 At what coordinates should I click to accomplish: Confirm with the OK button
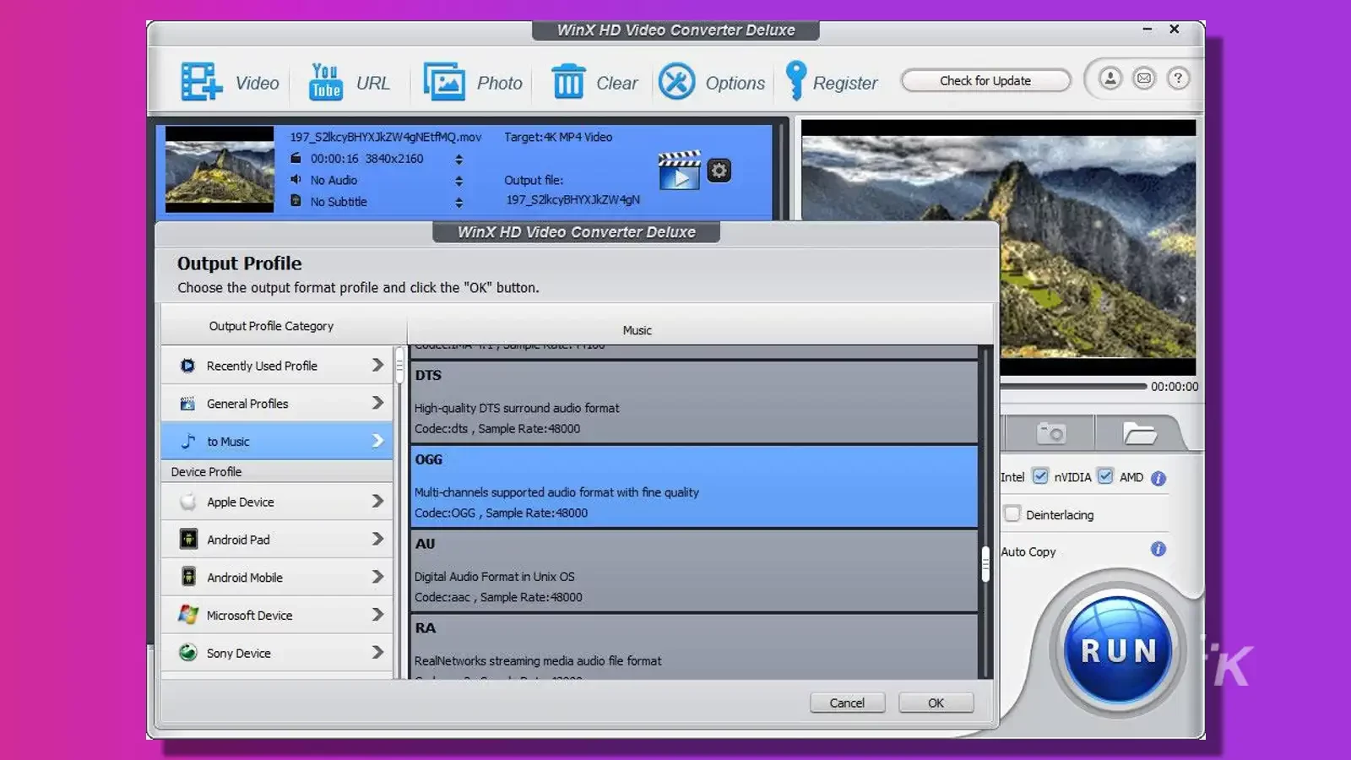pyautogui.click(x=936, y=703)
